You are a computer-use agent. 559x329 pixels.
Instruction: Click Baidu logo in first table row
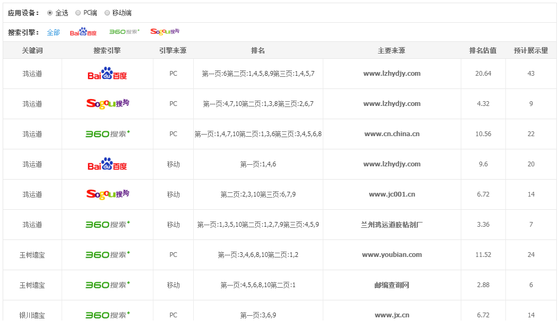point(107,74)
